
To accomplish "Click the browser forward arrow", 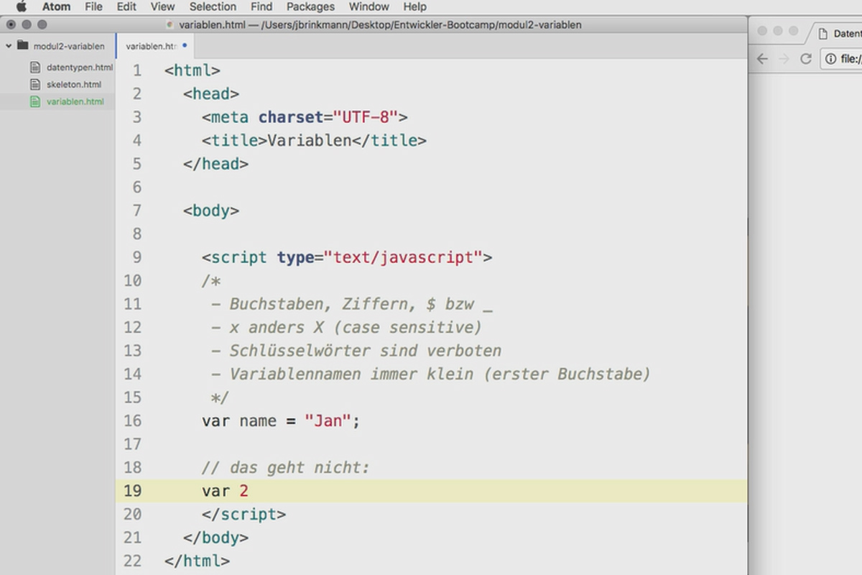I will pyautogui.click(x=784, y=59).
